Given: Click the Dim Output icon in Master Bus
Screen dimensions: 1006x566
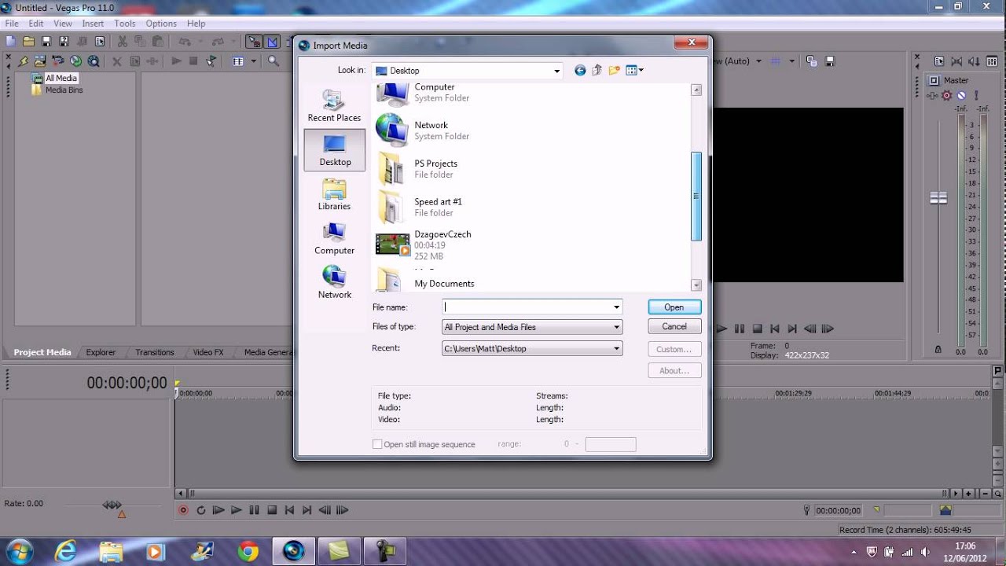Looking at the screenshot, I should click(x=974, y=61).
